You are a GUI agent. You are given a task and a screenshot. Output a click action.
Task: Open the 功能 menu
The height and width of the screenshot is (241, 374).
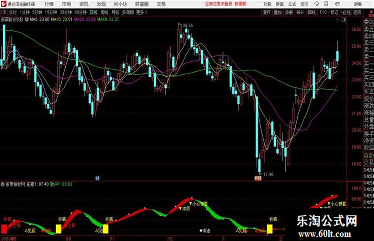click(x=268, y=4)
